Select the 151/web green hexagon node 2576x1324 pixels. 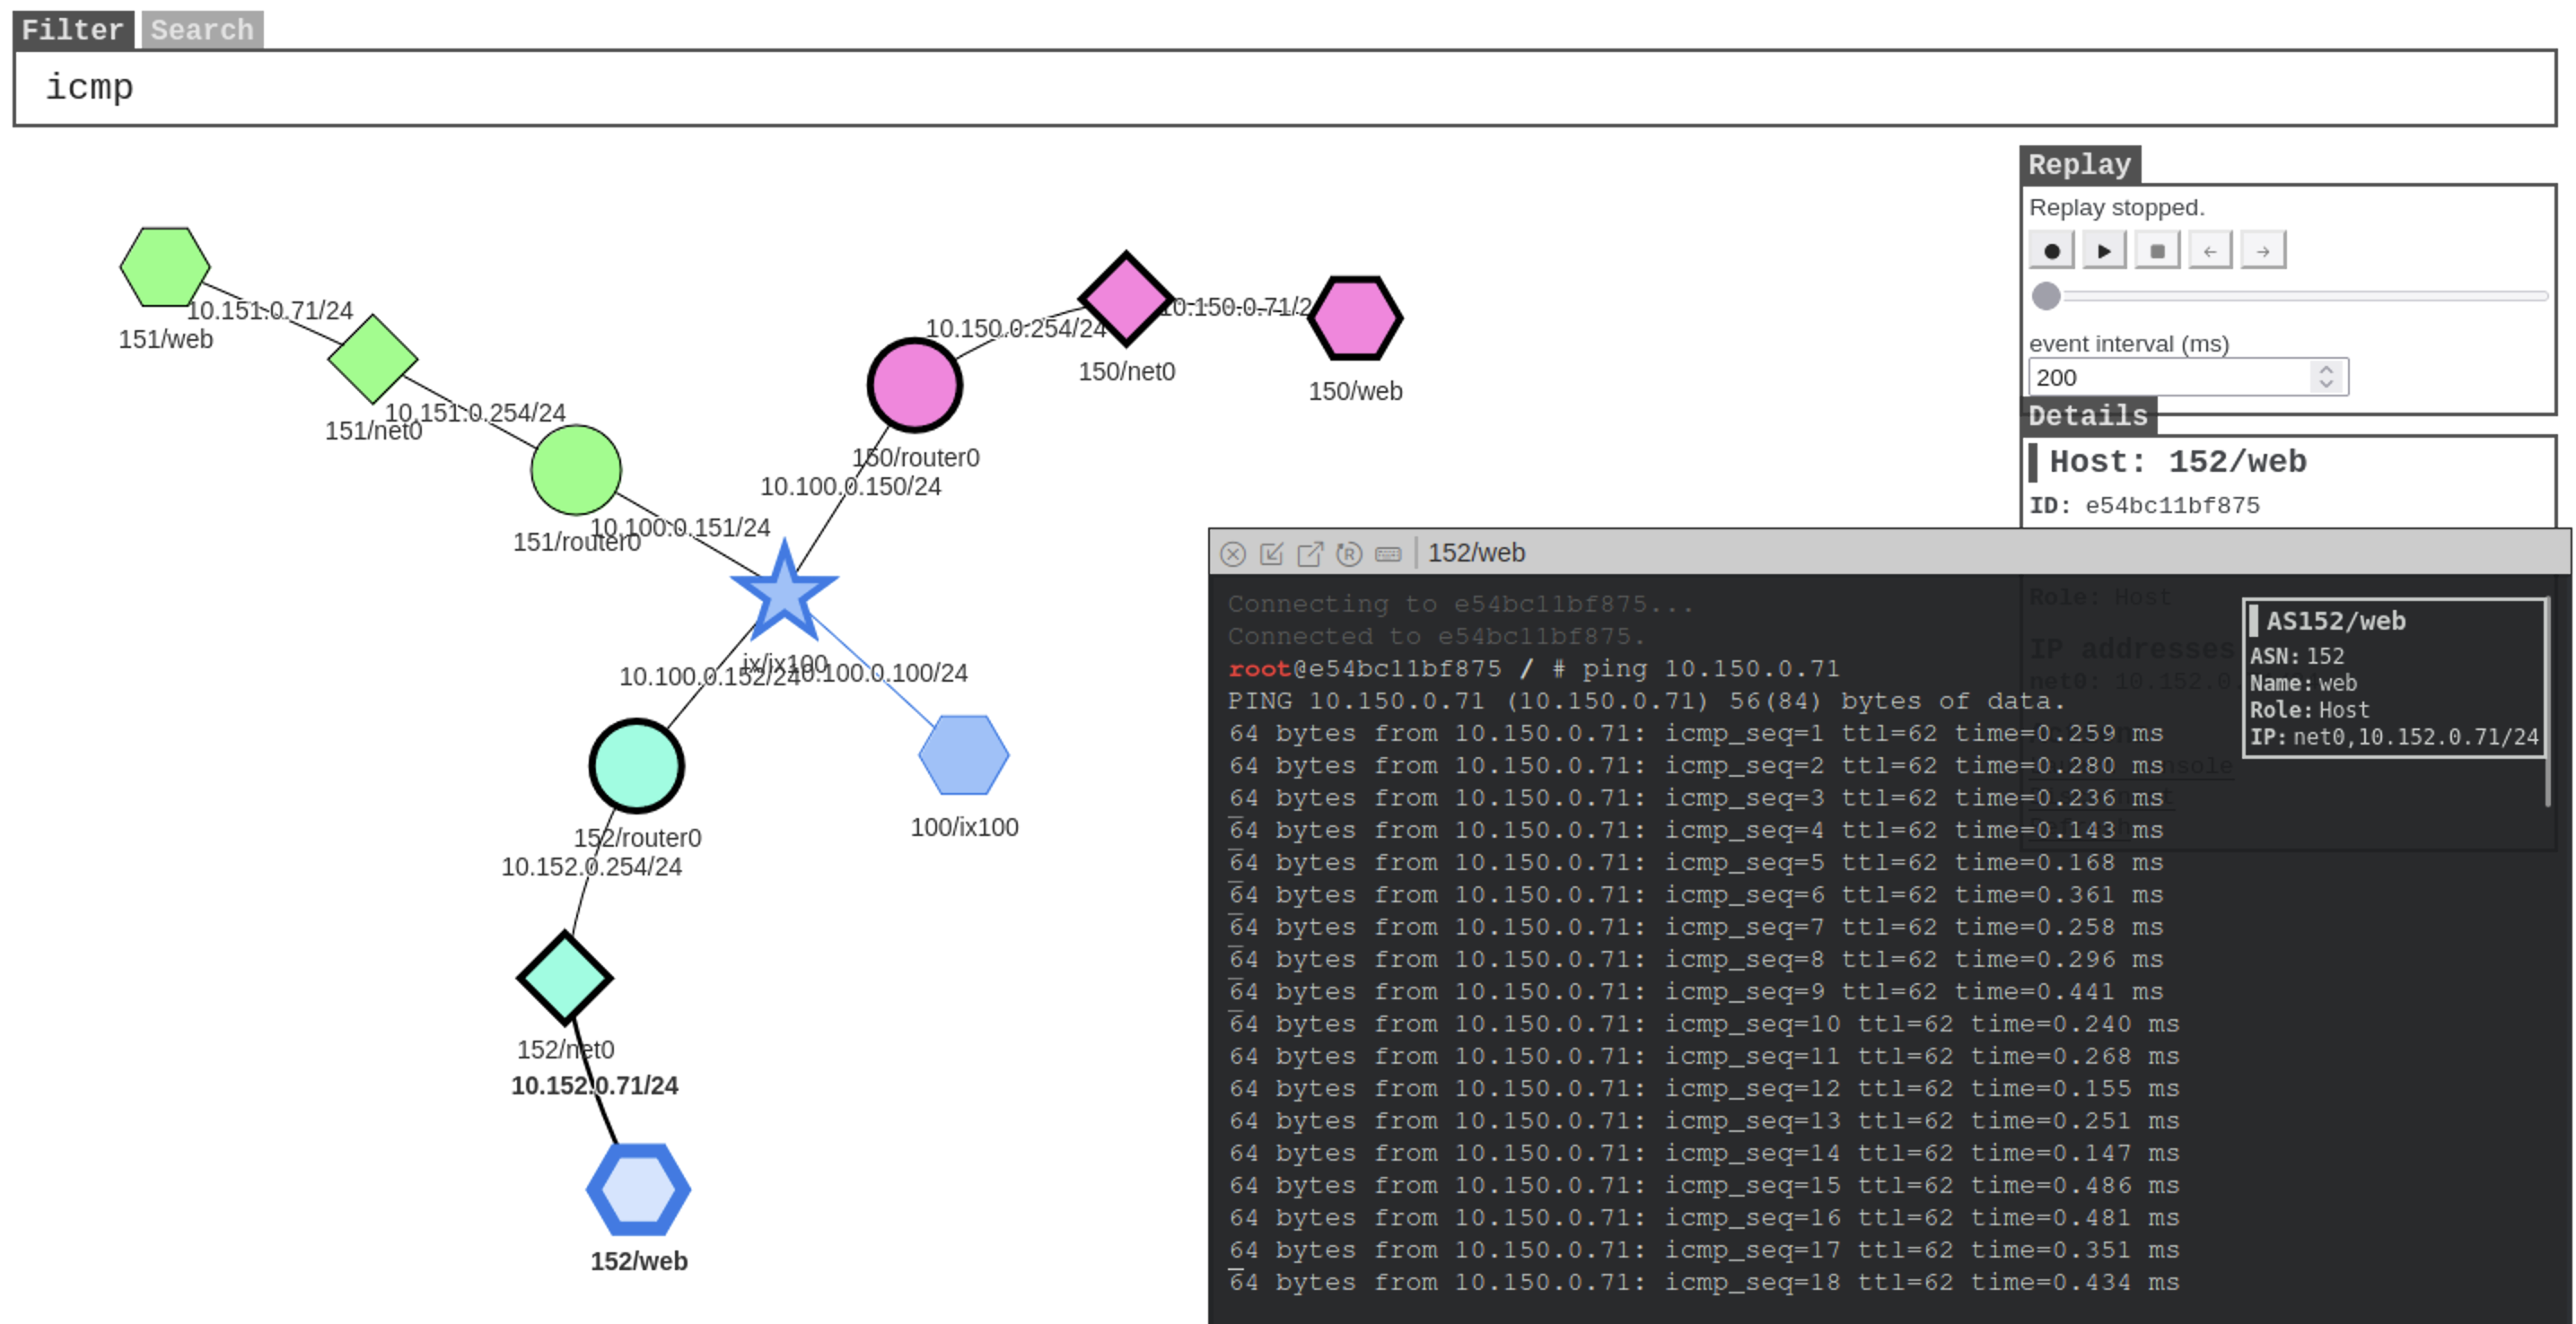(x=165, y=266)
